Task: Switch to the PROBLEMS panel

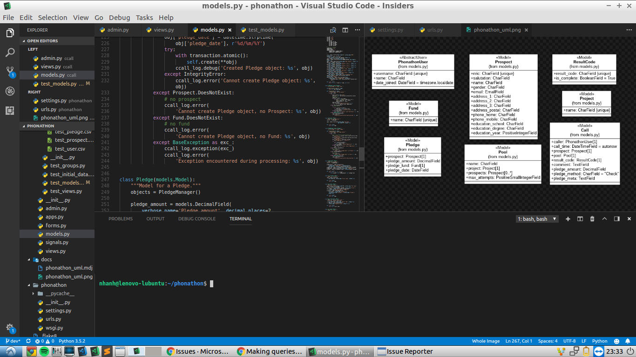Action: [x=120, y=218]
